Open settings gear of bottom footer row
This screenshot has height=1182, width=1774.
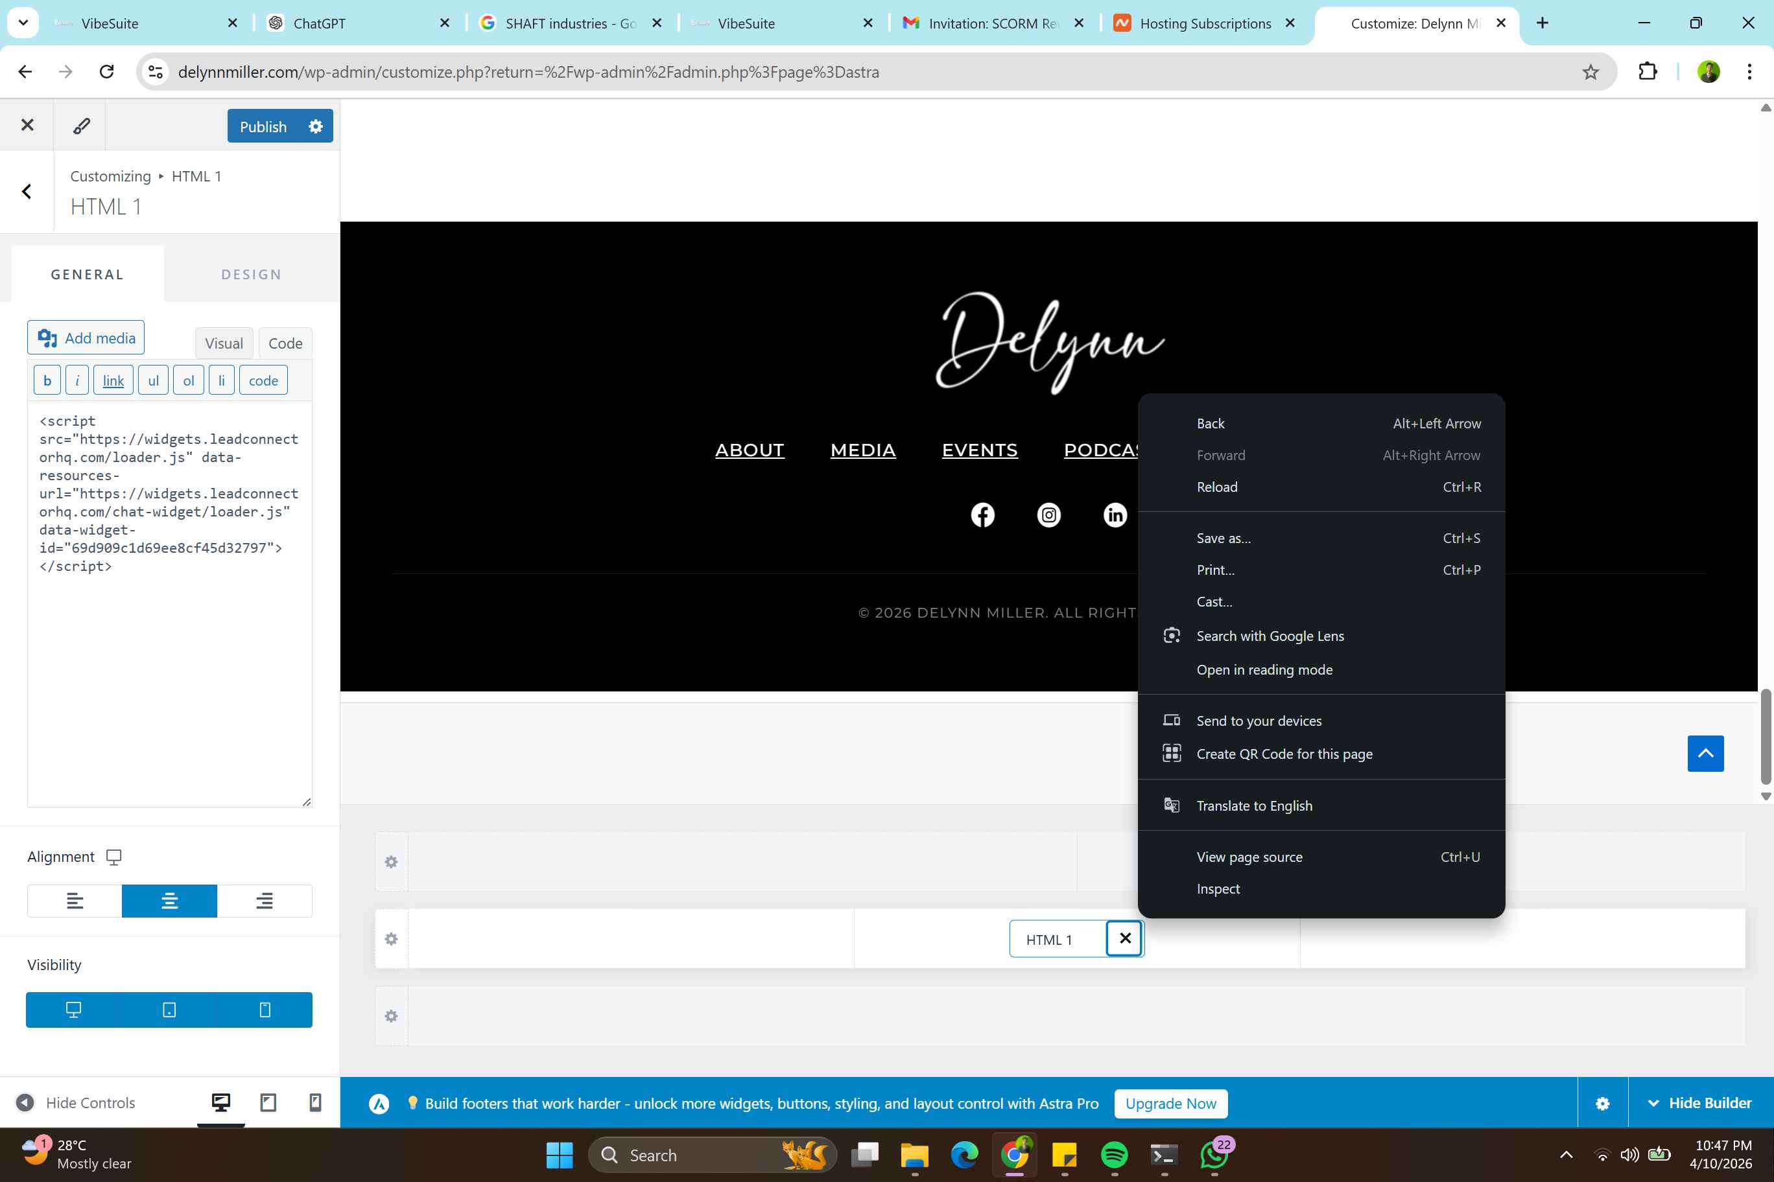coord(392,1016)
